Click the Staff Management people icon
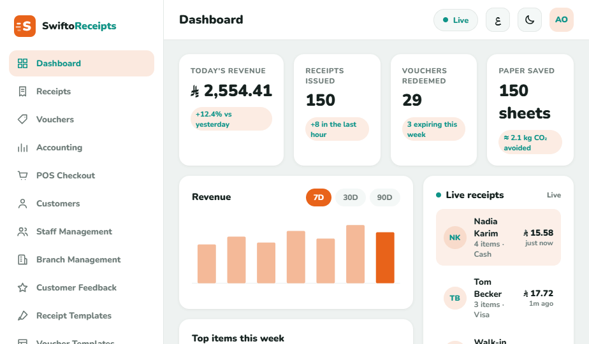 point(22,232)
